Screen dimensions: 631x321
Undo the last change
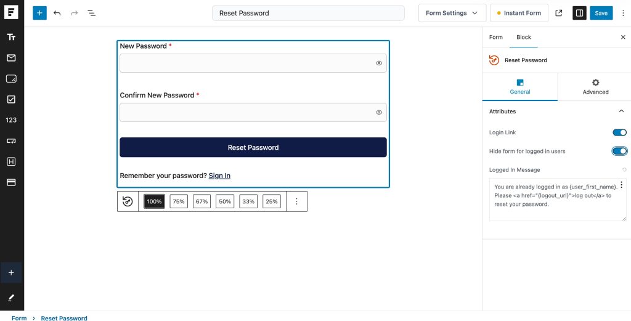pyautogui.click(x=57, y=13)
